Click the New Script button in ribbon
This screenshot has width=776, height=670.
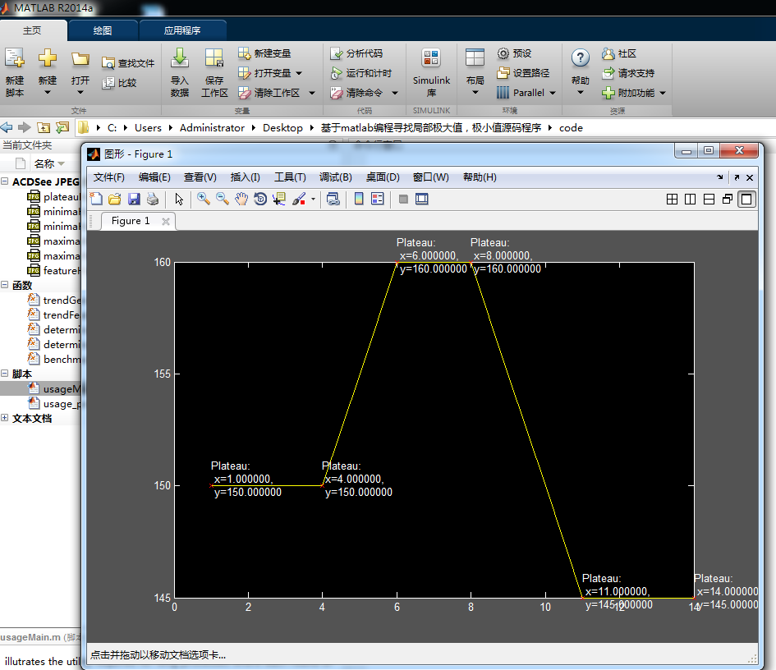15,72
